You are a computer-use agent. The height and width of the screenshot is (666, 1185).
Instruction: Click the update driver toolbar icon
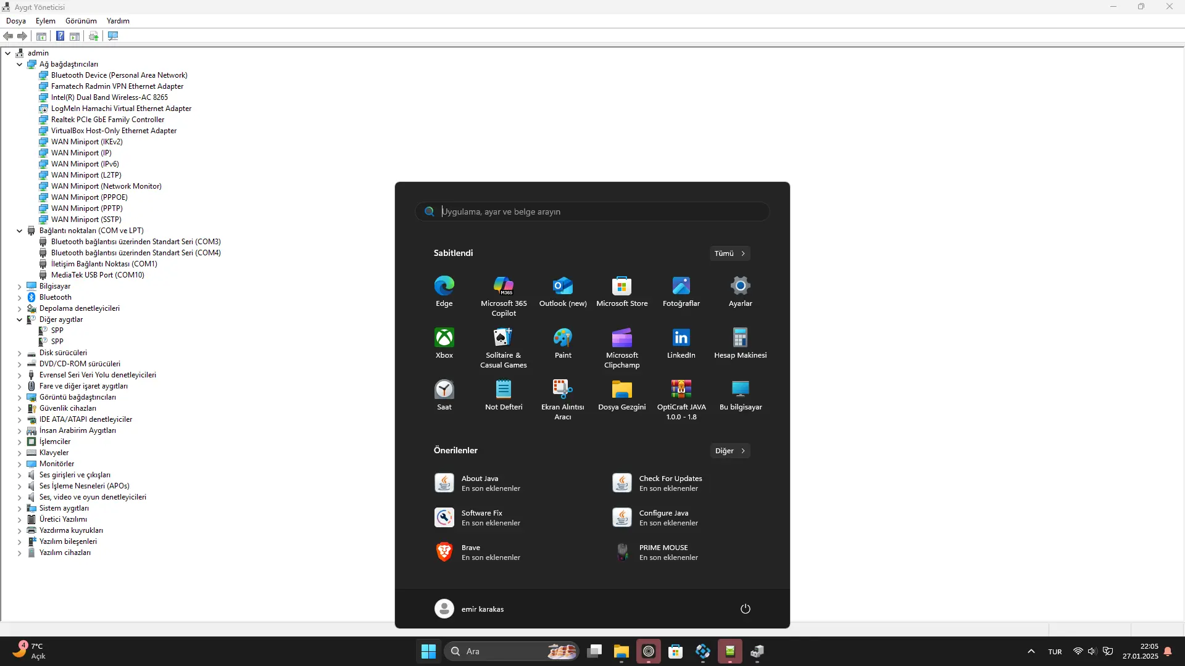(94, 36)
